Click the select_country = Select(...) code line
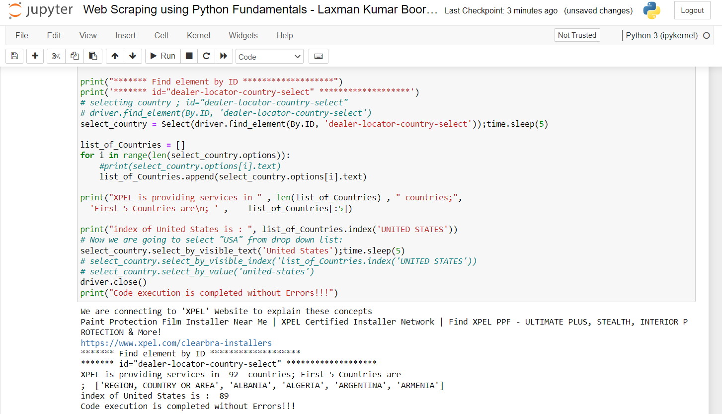 coord(314,124)
